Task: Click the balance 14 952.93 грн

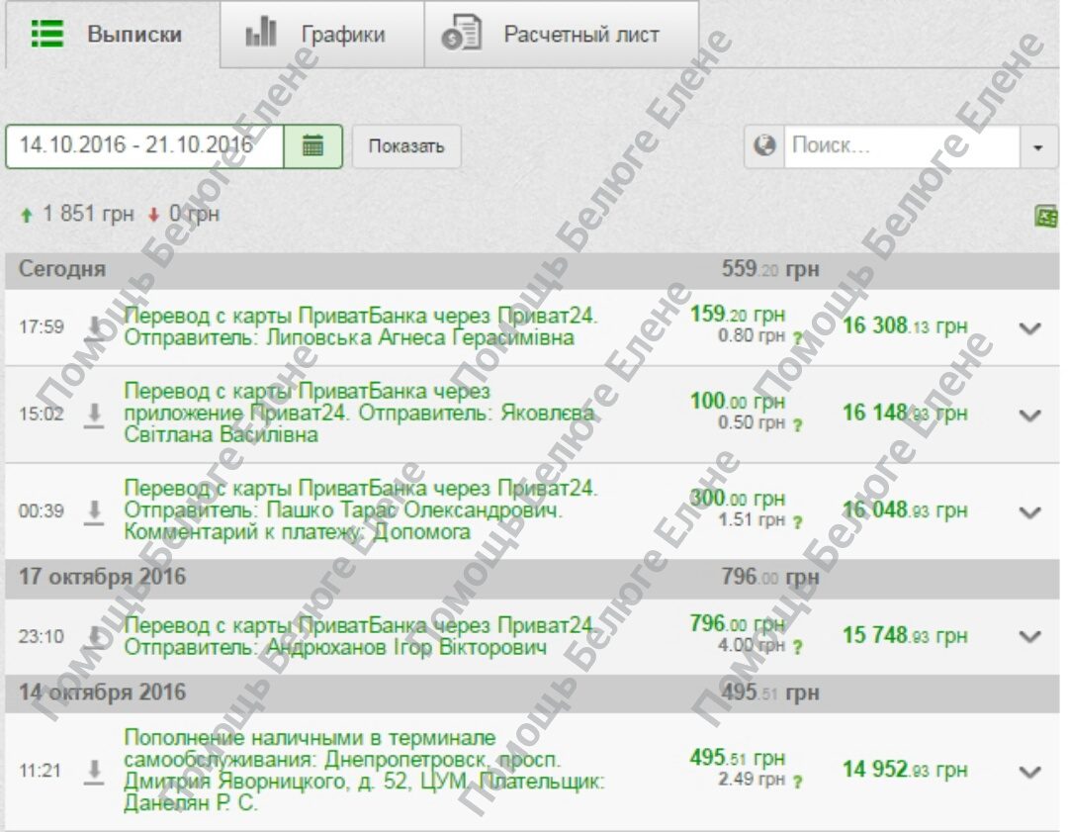Action: pyautogui.click(x=905, y=770)
